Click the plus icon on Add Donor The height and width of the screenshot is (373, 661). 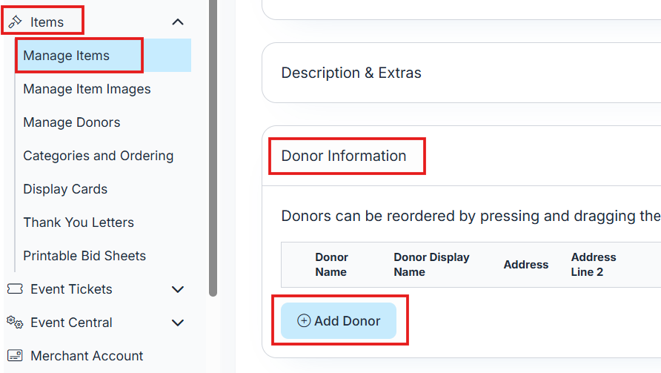[x=304, y=321]
